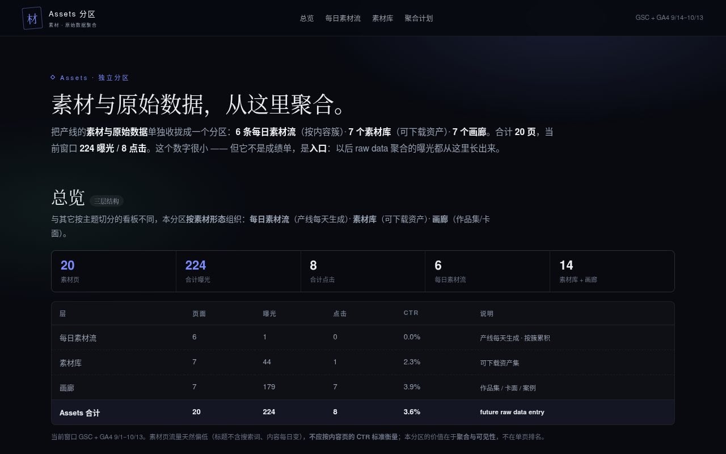This screenshot has width=726, height=454.
Task: Select the 素材库 table row label
Action: pos(71,363)
